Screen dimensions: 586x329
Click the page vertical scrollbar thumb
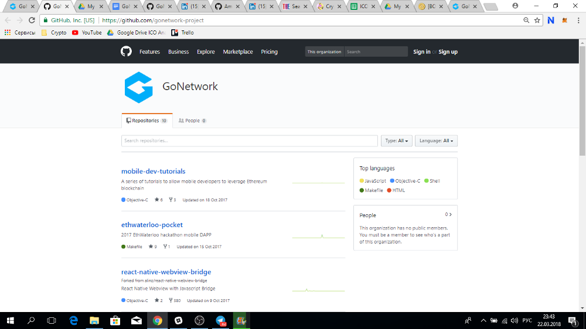tap(582, 100)
